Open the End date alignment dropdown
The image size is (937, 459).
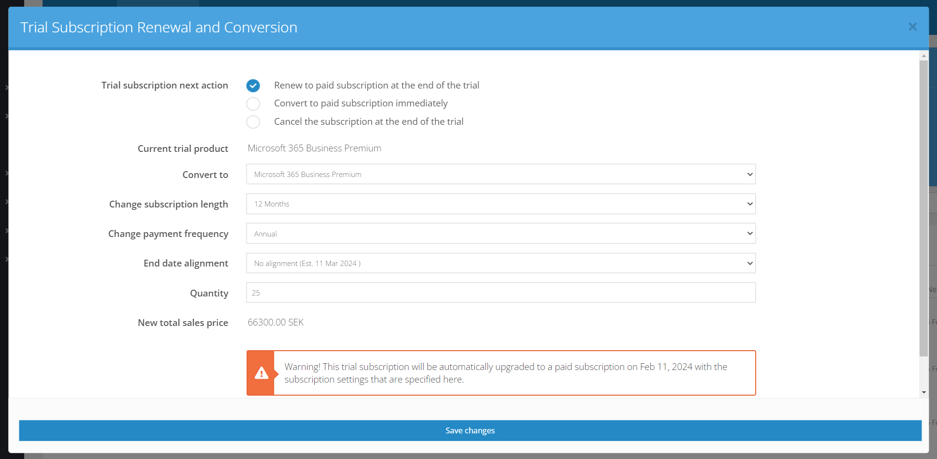(501, 263)
